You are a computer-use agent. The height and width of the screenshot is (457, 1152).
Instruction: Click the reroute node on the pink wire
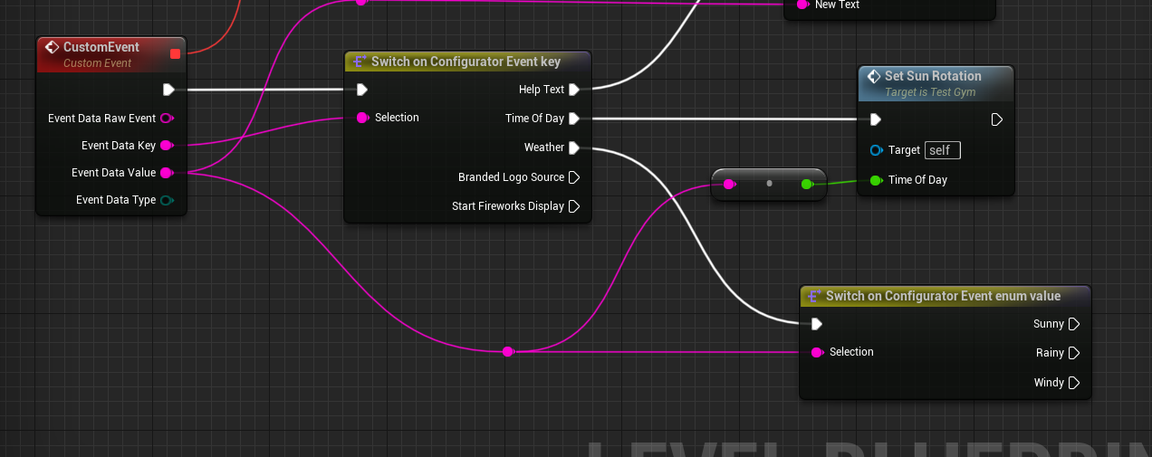click(x=508, y=351)
